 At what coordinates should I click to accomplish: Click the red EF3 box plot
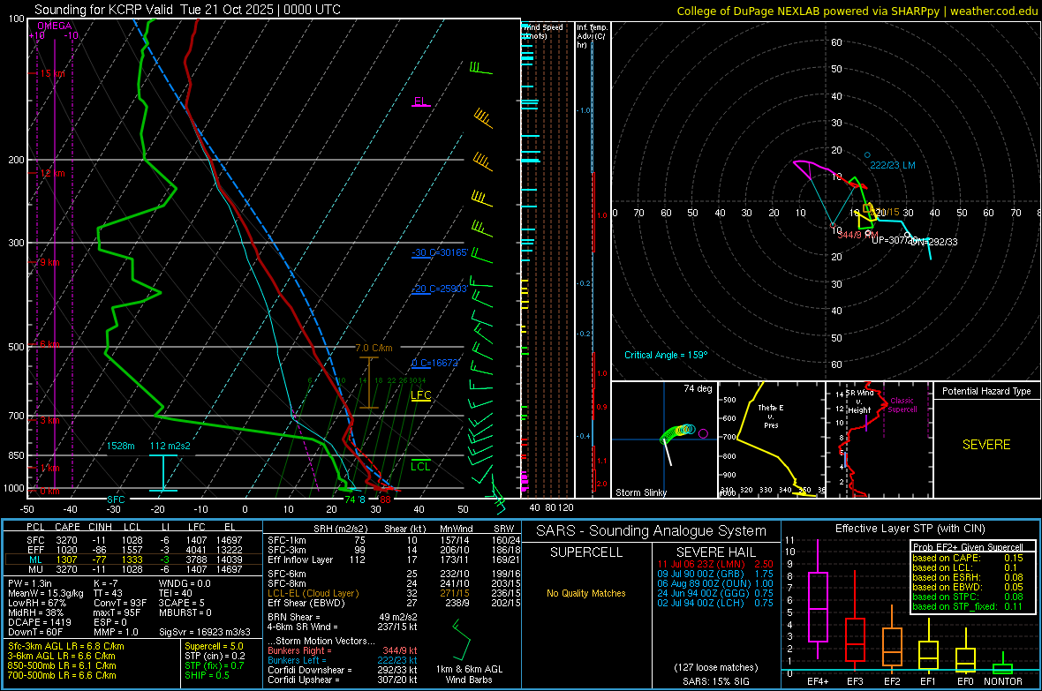point(855,639)
